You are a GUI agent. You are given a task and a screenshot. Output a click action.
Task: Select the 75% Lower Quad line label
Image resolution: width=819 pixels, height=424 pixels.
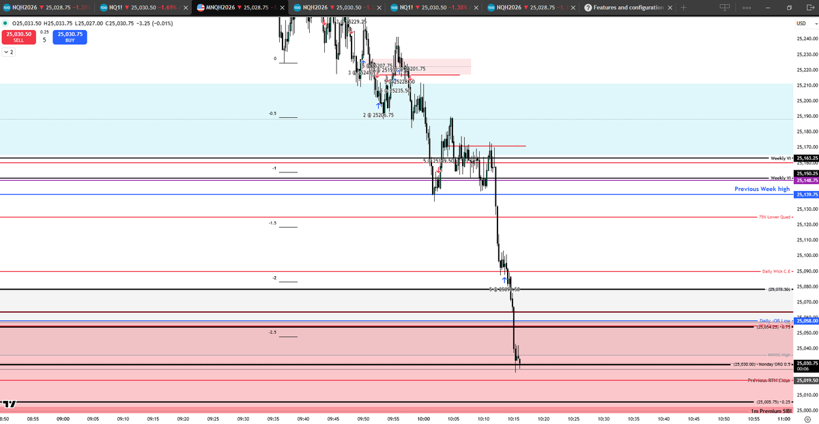click(x=775, y=217)
